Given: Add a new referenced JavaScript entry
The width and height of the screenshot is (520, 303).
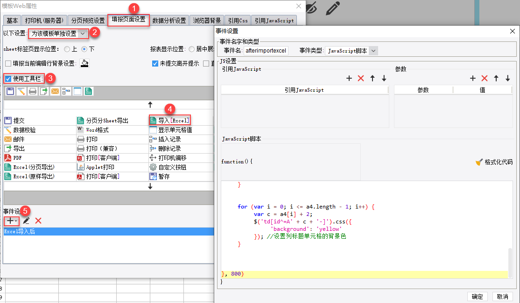Looking at the screenshot, I should (x=349, y=78).
